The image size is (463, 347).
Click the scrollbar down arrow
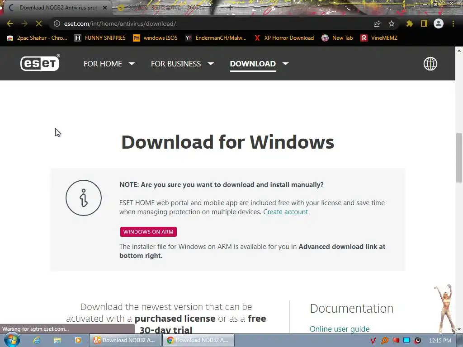tap(459, 329)
